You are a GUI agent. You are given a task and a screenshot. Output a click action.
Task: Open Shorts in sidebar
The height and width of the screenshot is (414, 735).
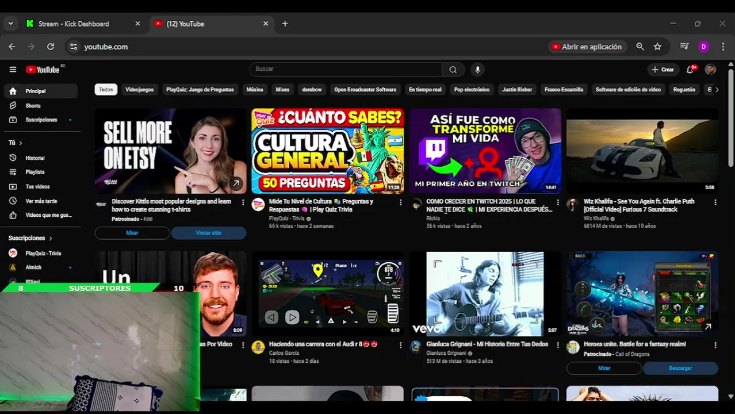point(40,106)
